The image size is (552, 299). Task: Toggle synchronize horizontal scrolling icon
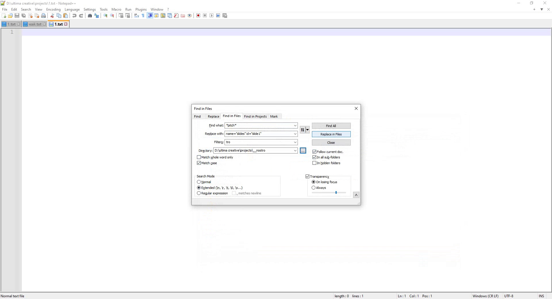(128, 16)
